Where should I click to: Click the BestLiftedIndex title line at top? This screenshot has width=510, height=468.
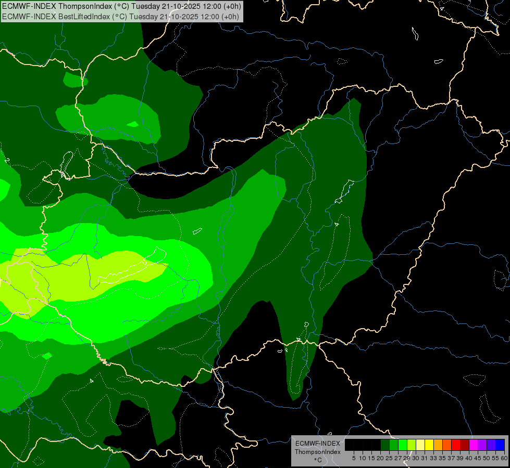coord(121,17)
